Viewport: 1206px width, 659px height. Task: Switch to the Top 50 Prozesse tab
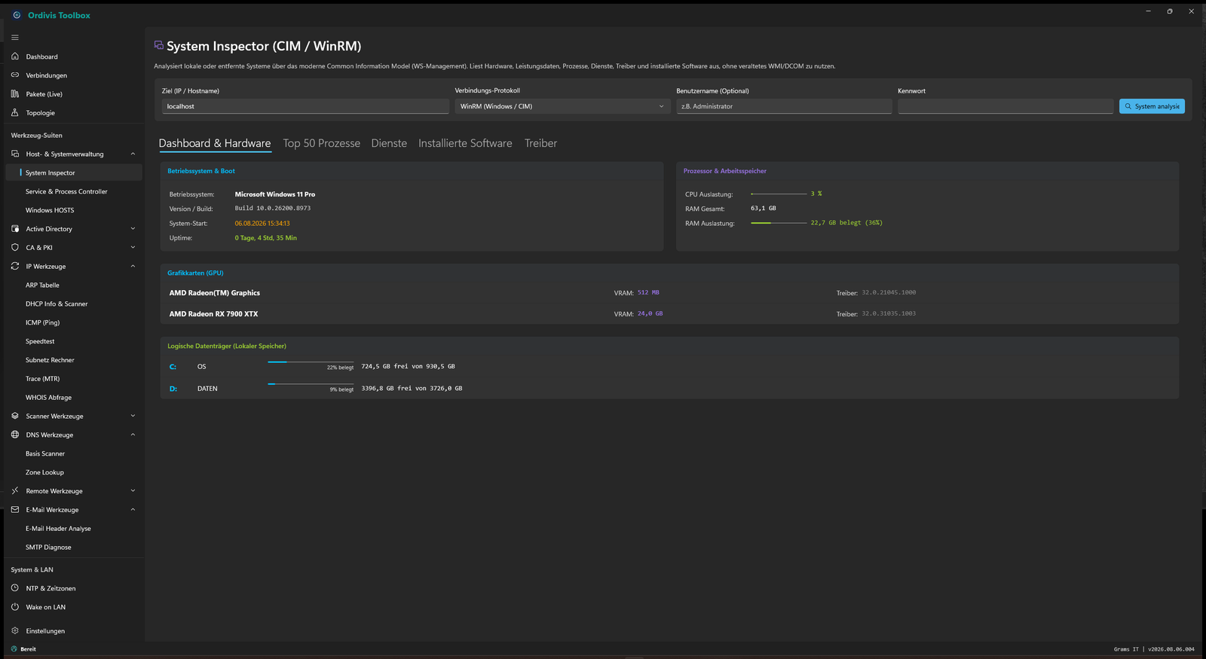pos(322,143)
